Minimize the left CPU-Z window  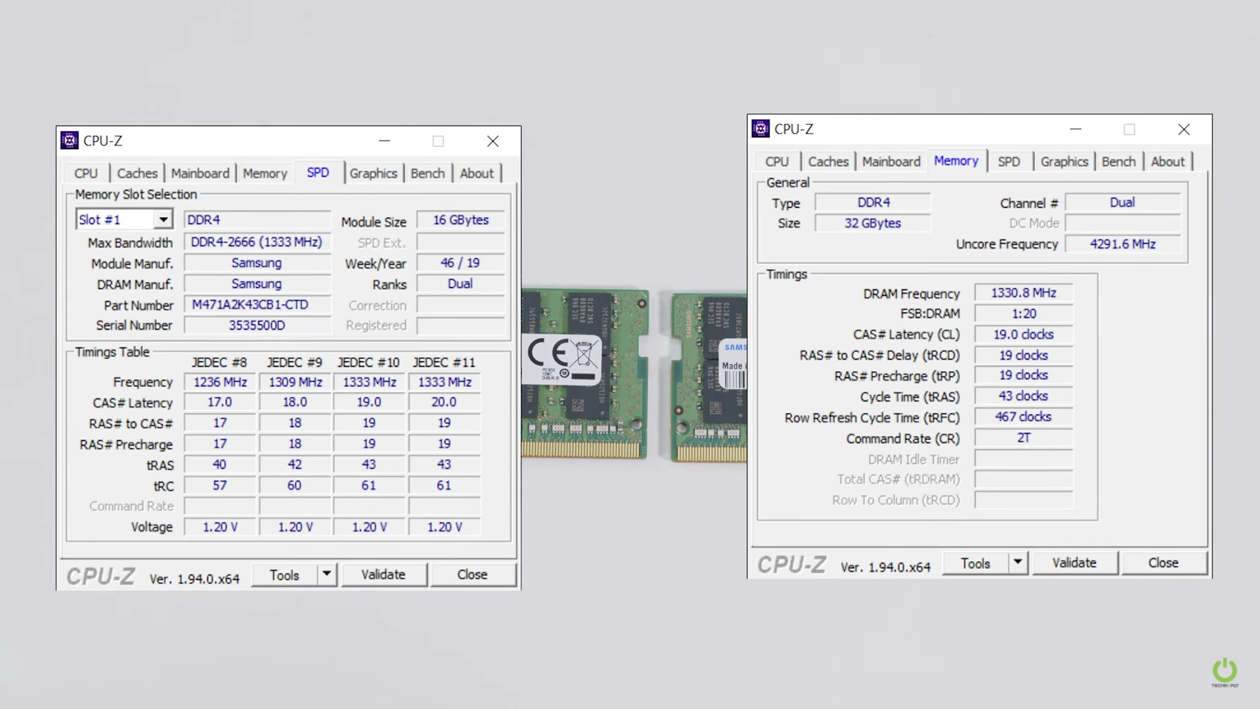tap(385, 140)
